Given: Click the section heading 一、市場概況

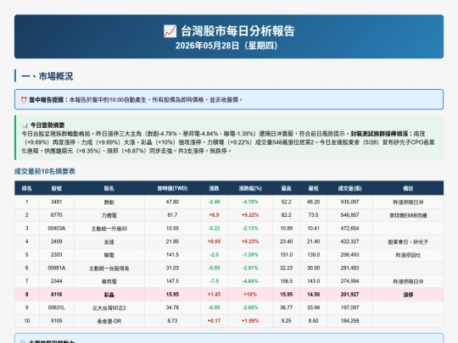Looking at the screenshot, I should click(x=47, y=76).
